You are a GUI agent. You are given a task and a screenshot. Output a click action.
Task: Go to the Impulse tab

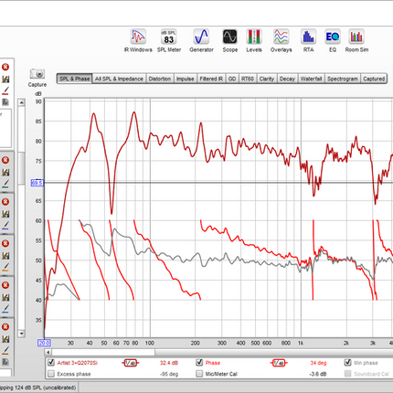186,79
